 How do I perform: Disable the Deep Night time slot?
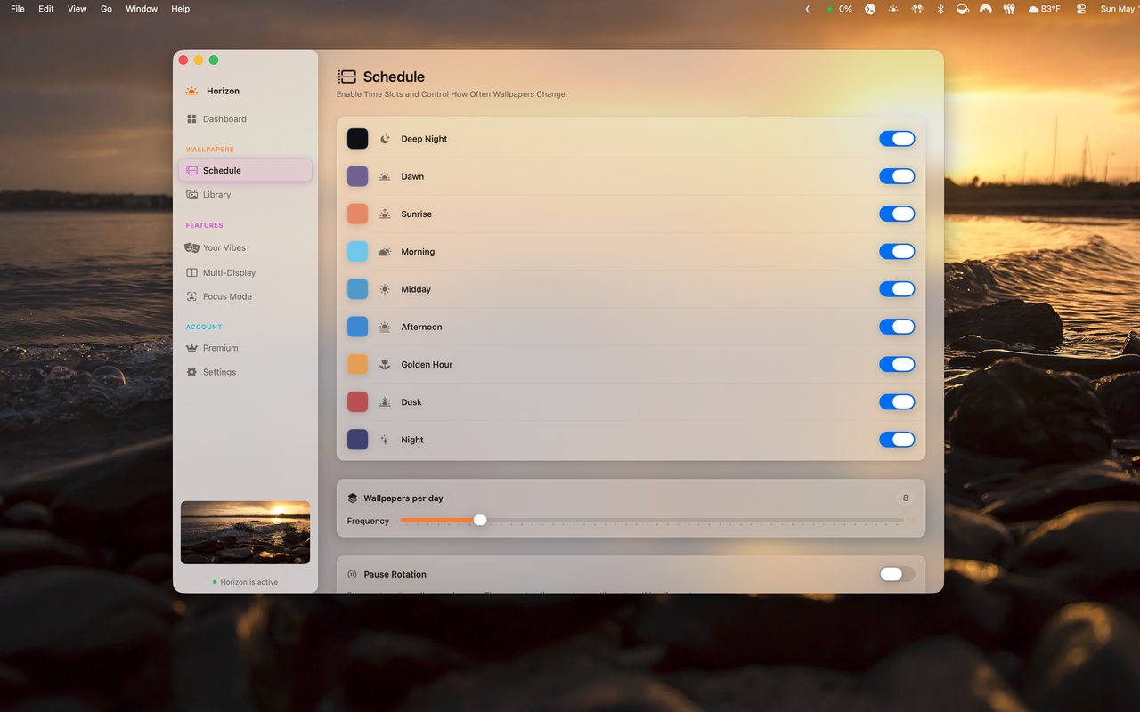(897, 139)
